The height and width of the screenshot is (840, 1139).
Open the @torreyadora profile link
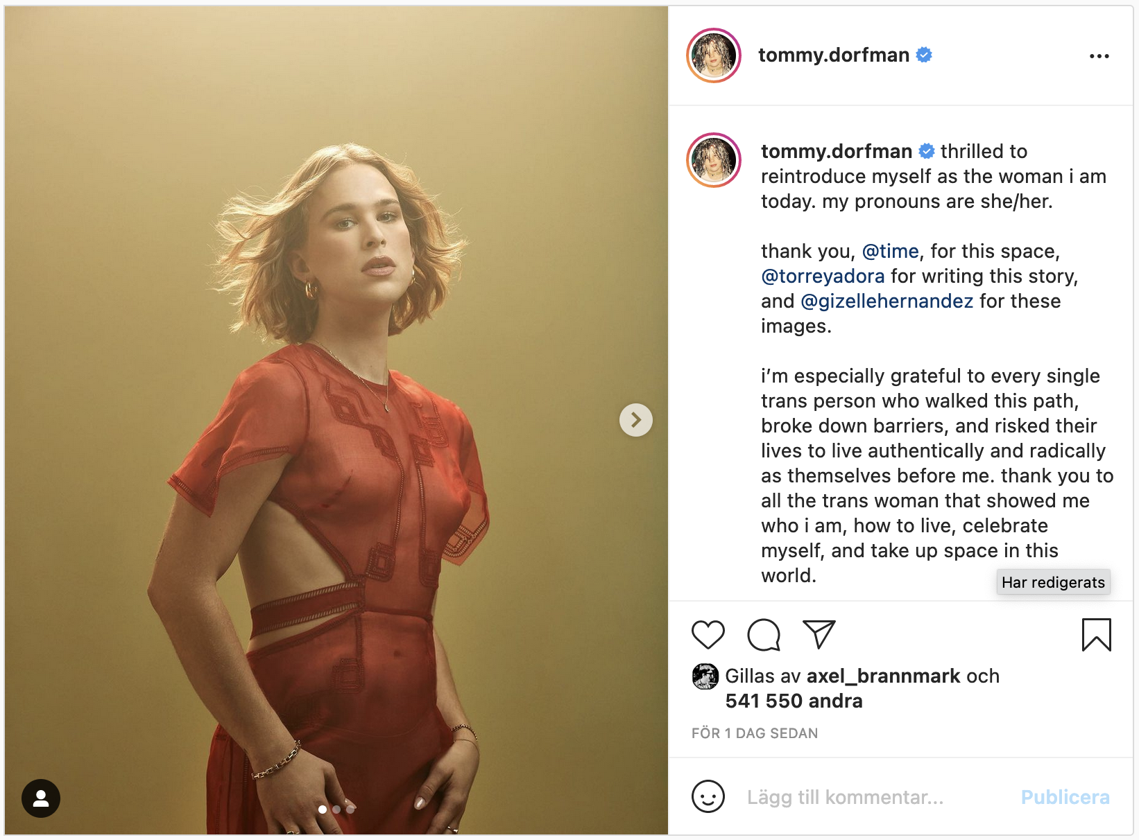pyautogui.click(x=823, y=276)
